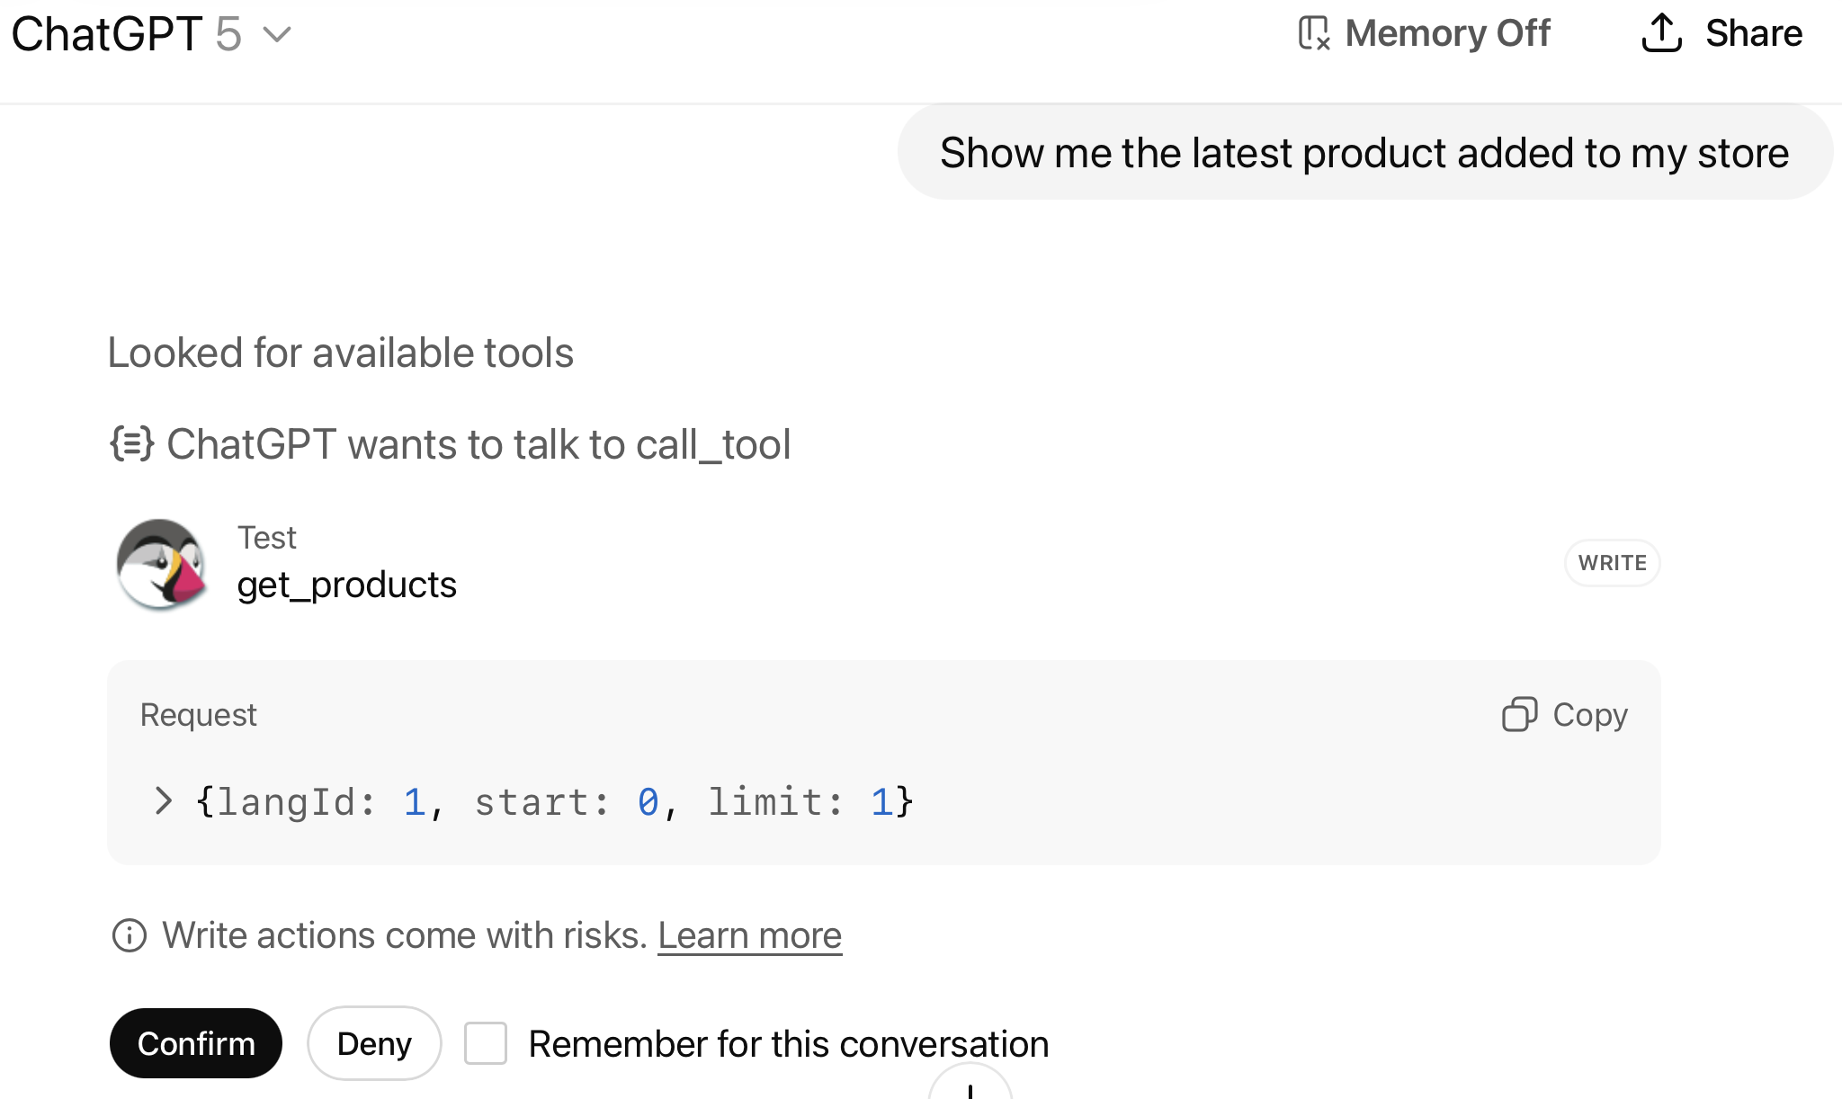The height and width of the screenshot is (1099, 1842).
Task: Expand ChatGPT wants to talk to call_tool
Action: pos(478,444)
